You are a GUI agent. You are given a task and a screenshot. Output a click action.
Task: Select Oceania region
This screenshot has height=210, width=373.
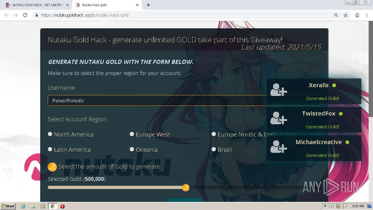(132, 149)
